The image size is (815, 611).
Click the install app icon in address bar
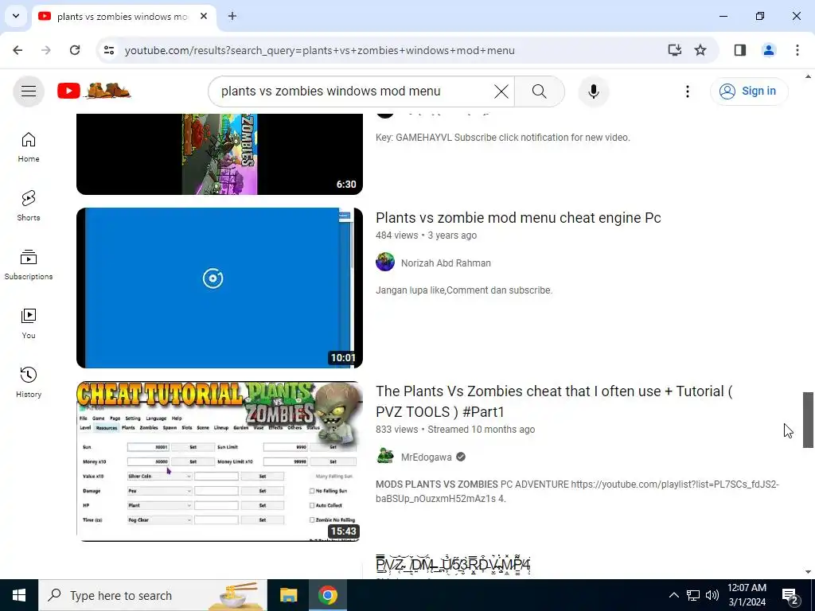tap(674, 50)
